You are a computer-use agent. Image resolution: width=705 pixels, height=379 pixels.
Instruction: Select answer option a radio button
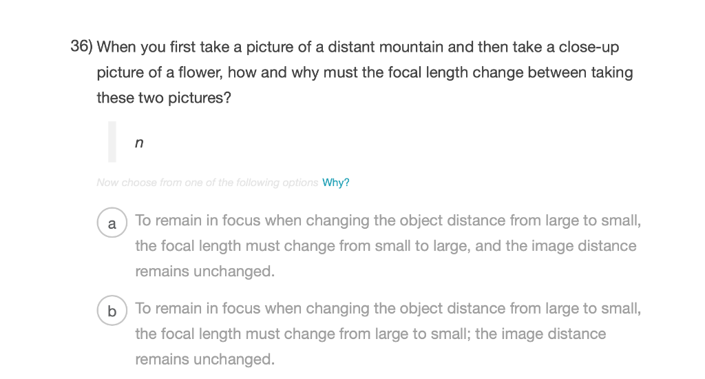pyautogui.click(x=112, y=223)
